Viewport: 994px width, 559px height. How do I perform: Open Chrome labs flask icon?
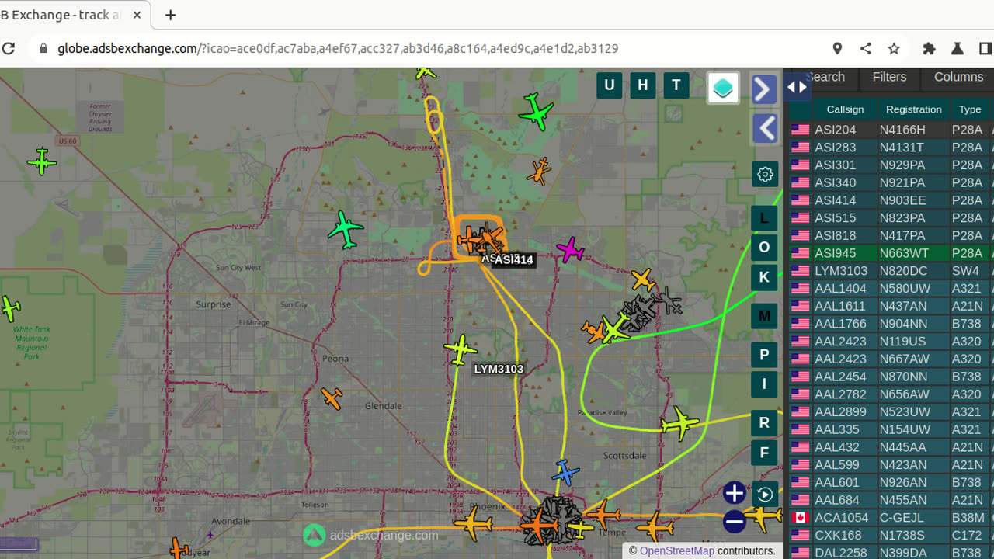click(957, 48)
